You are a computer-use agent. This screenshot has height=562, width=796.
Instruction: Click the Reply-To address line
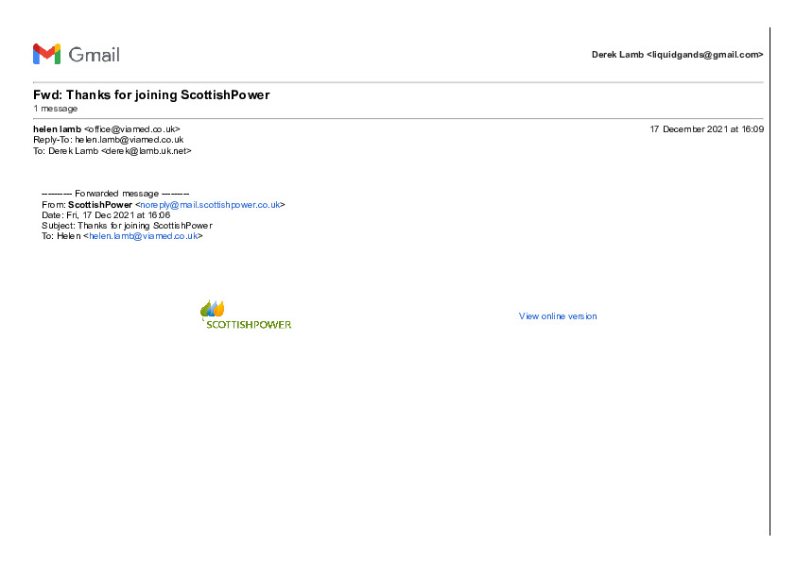coord(108,139)
